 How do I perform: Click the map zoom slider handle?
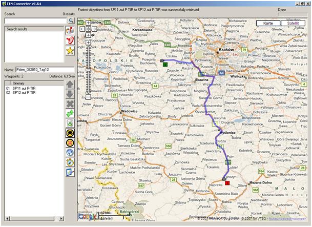tap(88, 70)
